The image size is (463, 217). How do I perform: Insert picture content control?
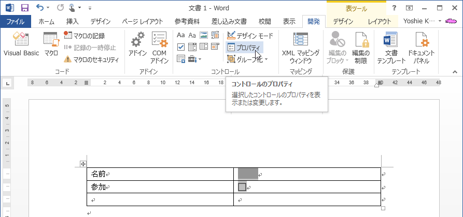(x=204, y=36)
